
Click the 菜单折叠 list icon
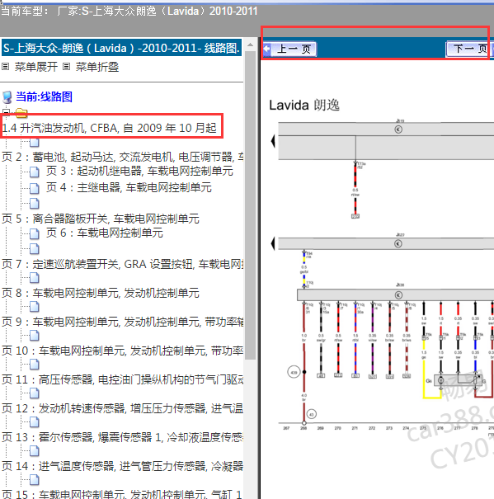coord(66,67)
